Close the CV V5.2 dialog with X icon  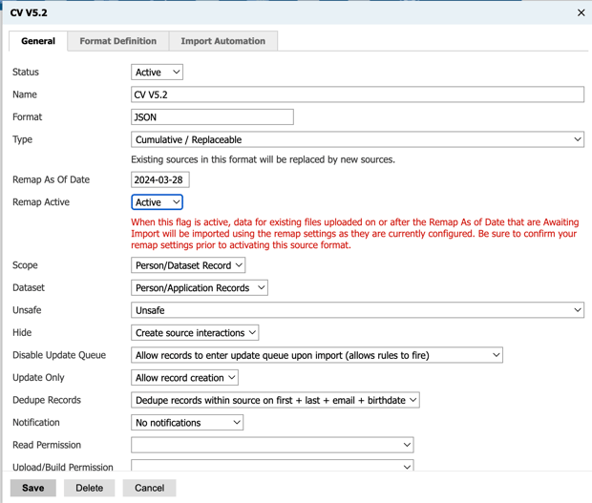pyautogui.click(x=581, y=13)
